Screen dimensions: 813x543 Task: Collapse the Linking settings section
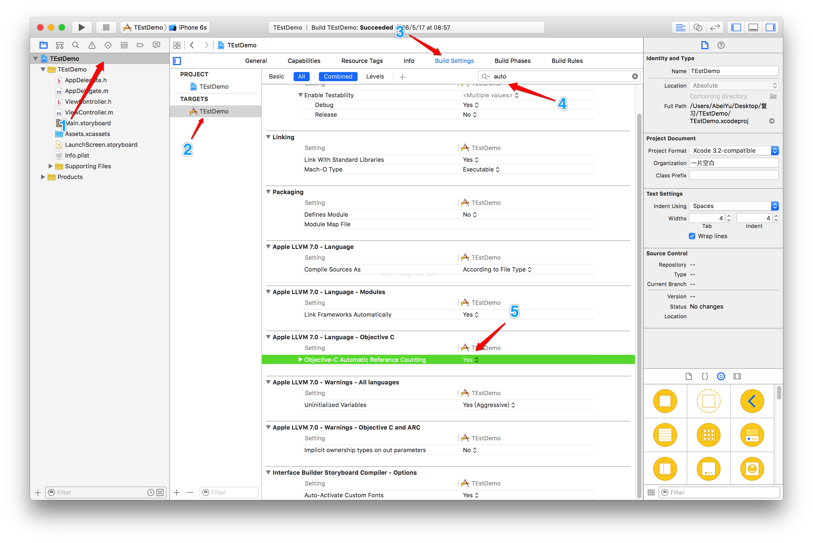click(x=268, y=137)
